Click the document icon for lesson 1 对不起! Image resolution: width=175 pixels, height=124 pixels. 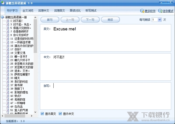pyautogui.click(x=8, y=21)
